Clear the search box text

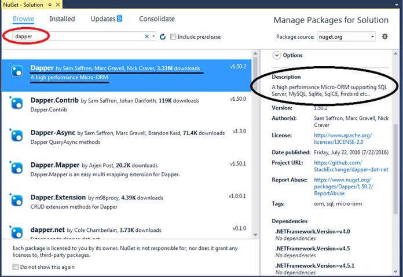pos(146,37)
